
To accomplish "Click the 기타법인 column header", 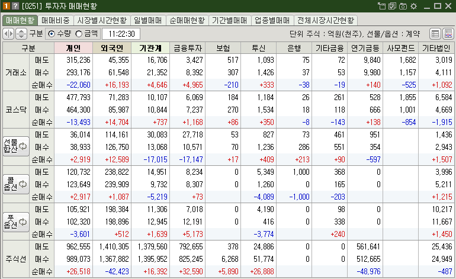I will (x=436, y=48).
